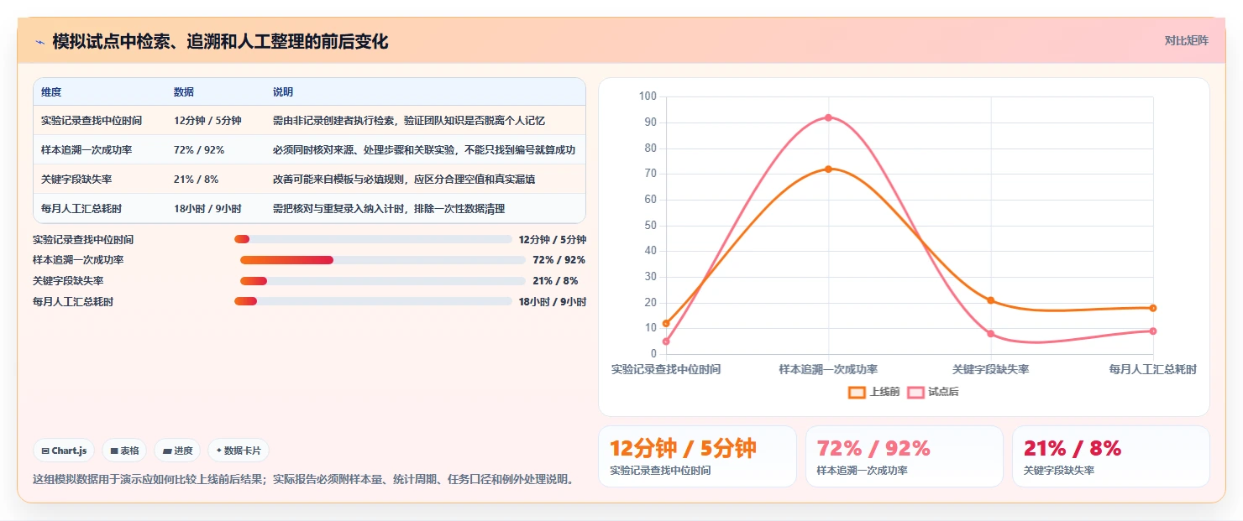Select the 进度 tag chip

click(x=177, y=451)
